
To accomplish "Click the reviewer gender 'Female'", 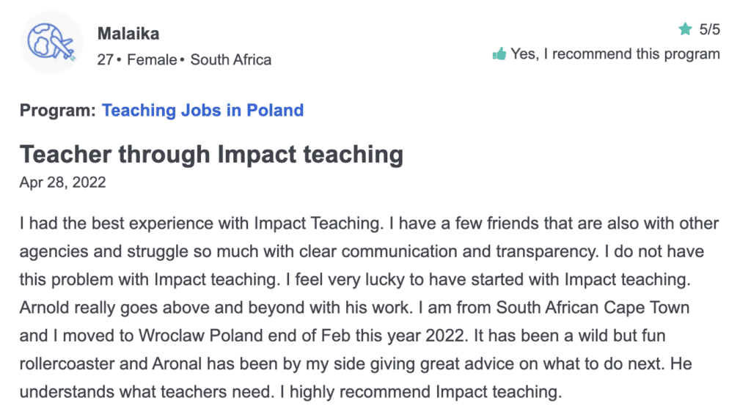I will click(152, 60).
